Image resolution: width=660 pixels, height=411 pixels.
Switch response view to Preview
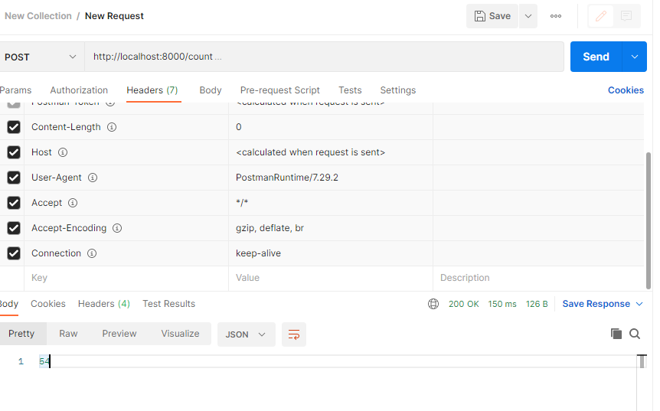tap(119, 334)
